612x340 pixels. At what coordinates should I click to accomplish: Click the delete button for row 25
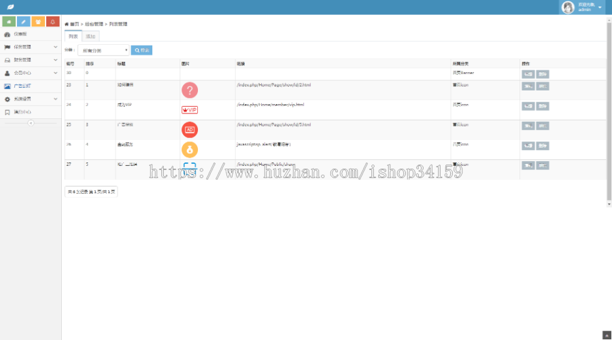click(543, 126)
